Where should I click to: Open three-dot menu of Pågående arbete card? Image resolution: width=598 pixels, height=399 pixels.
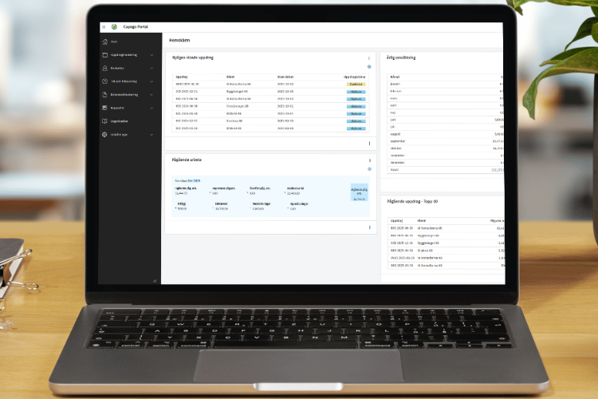pyautogui.click(x=369, y=160)
